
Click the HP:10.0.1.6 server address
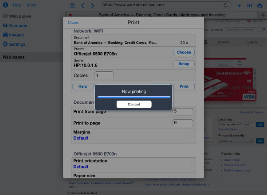point(86,65)
